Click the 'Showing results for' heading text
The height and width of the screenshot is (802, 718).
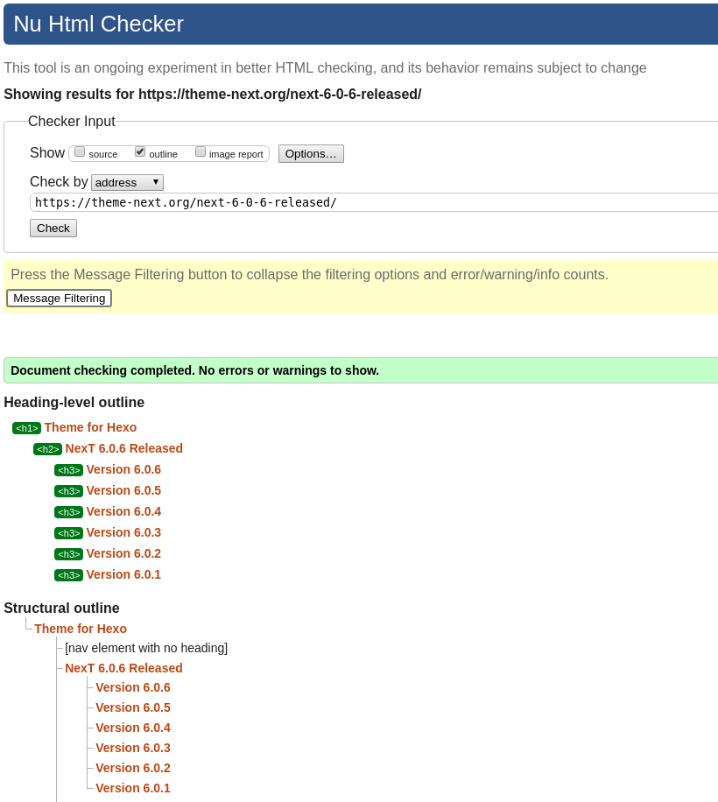pos(213,94)
